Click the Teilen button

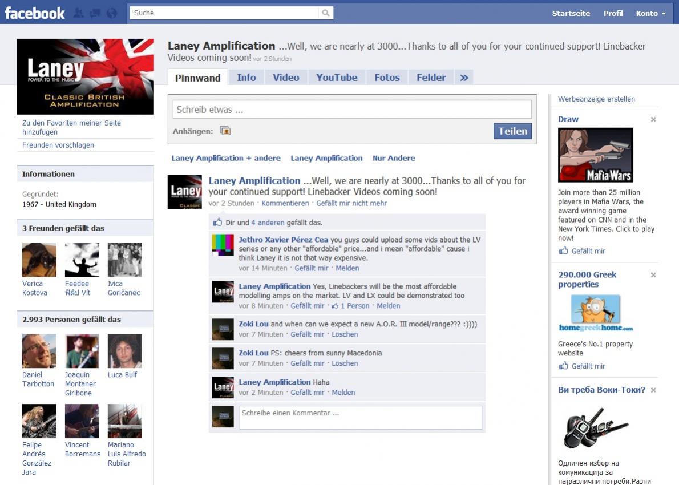tap(512, 131)
